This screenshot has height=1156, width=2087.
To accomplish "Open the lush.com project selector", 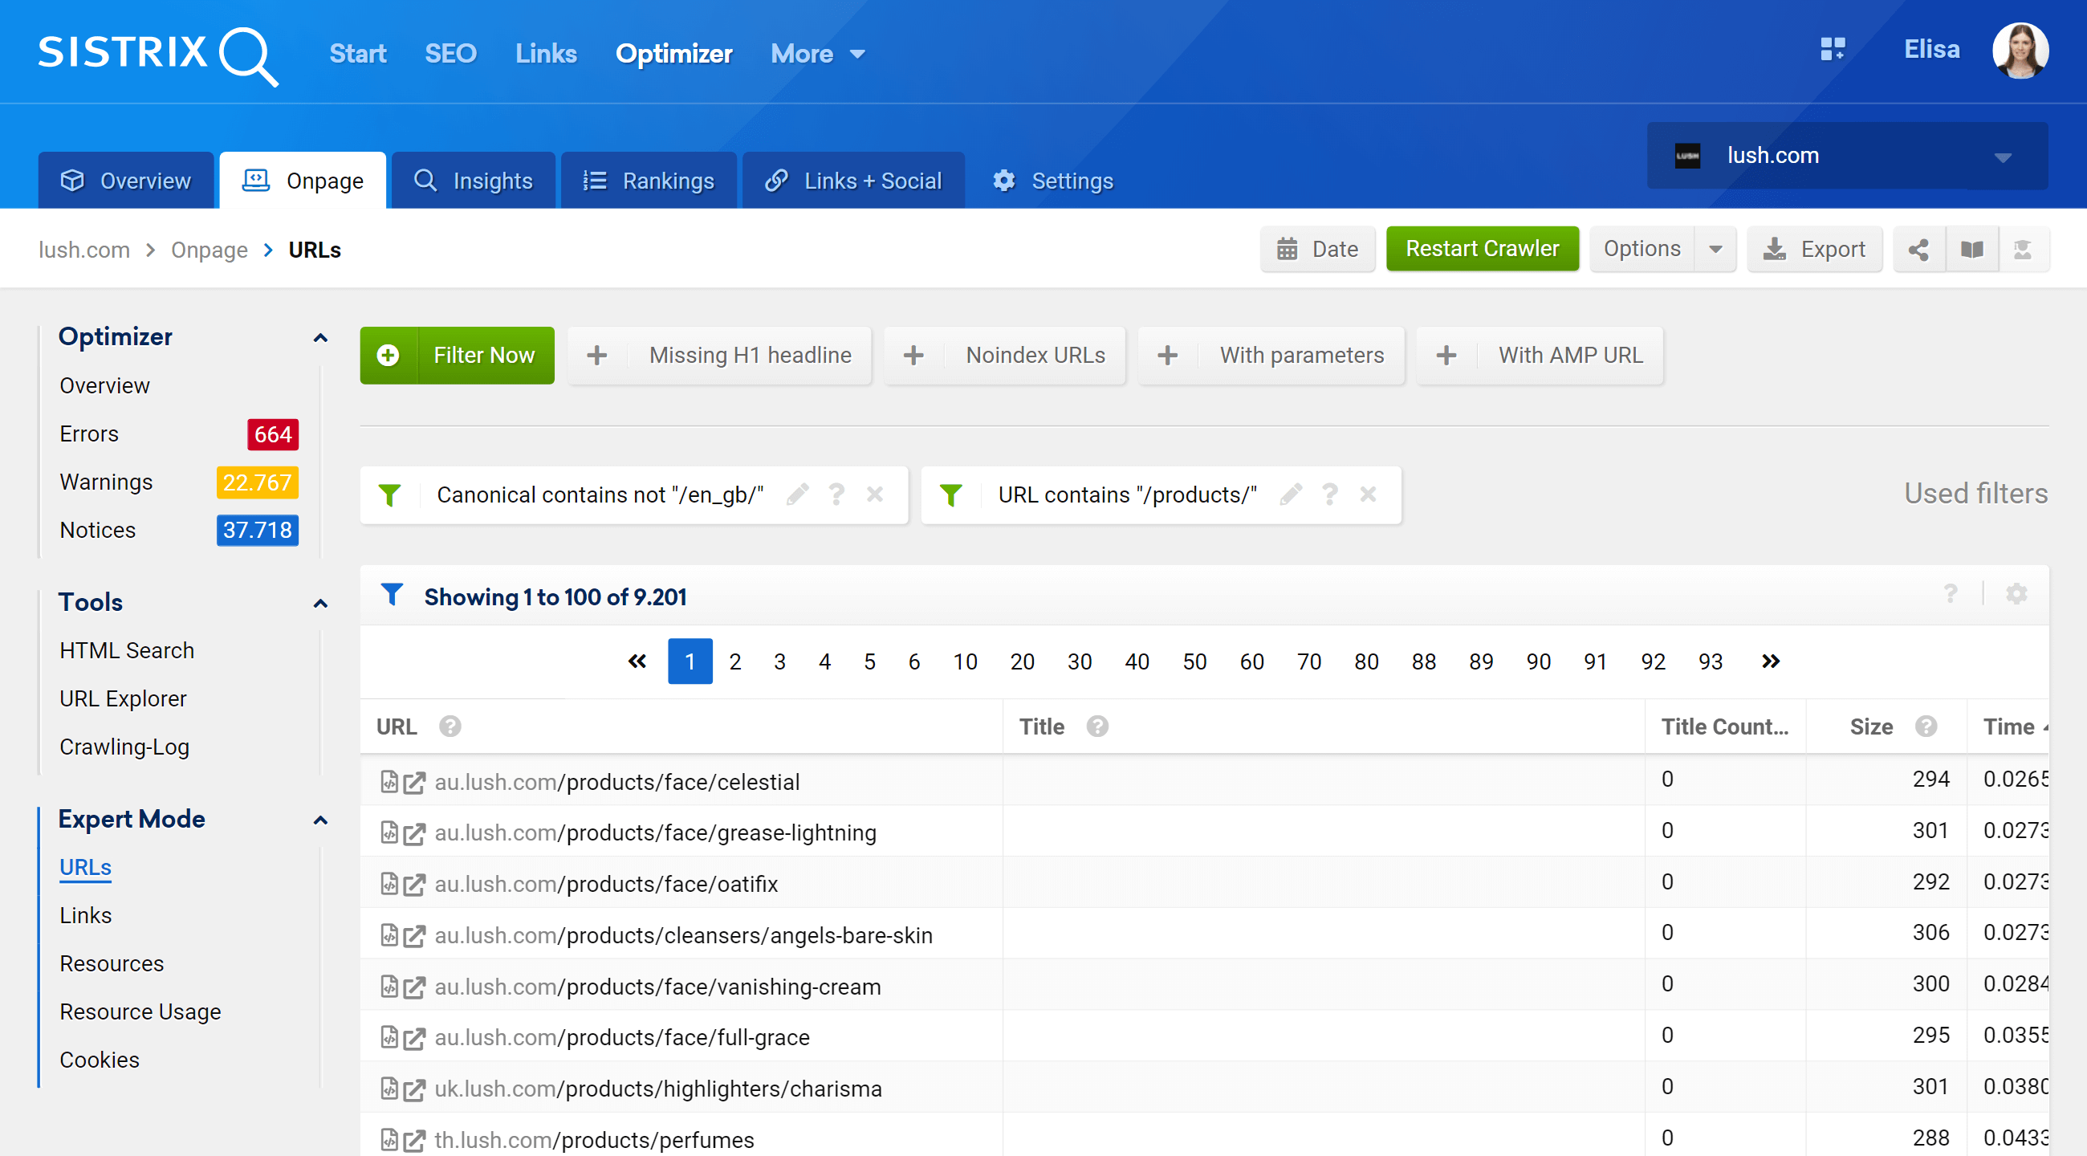I will pyautogui.click(x=1847, y=156).
